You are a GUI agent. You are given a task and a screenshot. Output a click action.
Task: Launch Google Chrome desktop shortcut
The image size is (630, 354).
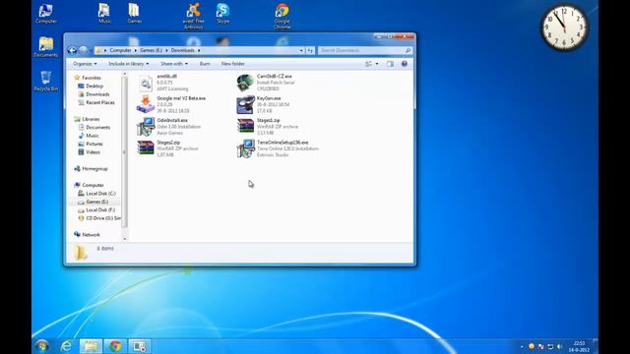282,16
